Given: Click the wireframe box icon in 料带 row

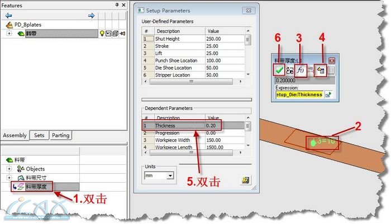Looking at the screenshot, I should click(x=115, y=33).
